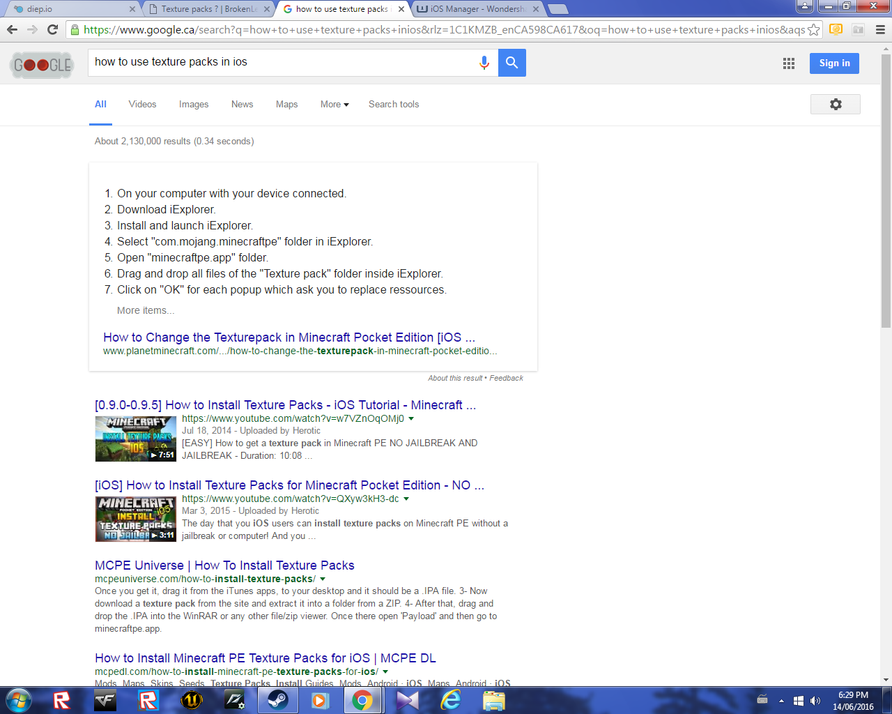Click the taskbar clock showing 6:29 PM
Image resolution: width=892 pixels, height=714 pixels.
pos(853,701)
